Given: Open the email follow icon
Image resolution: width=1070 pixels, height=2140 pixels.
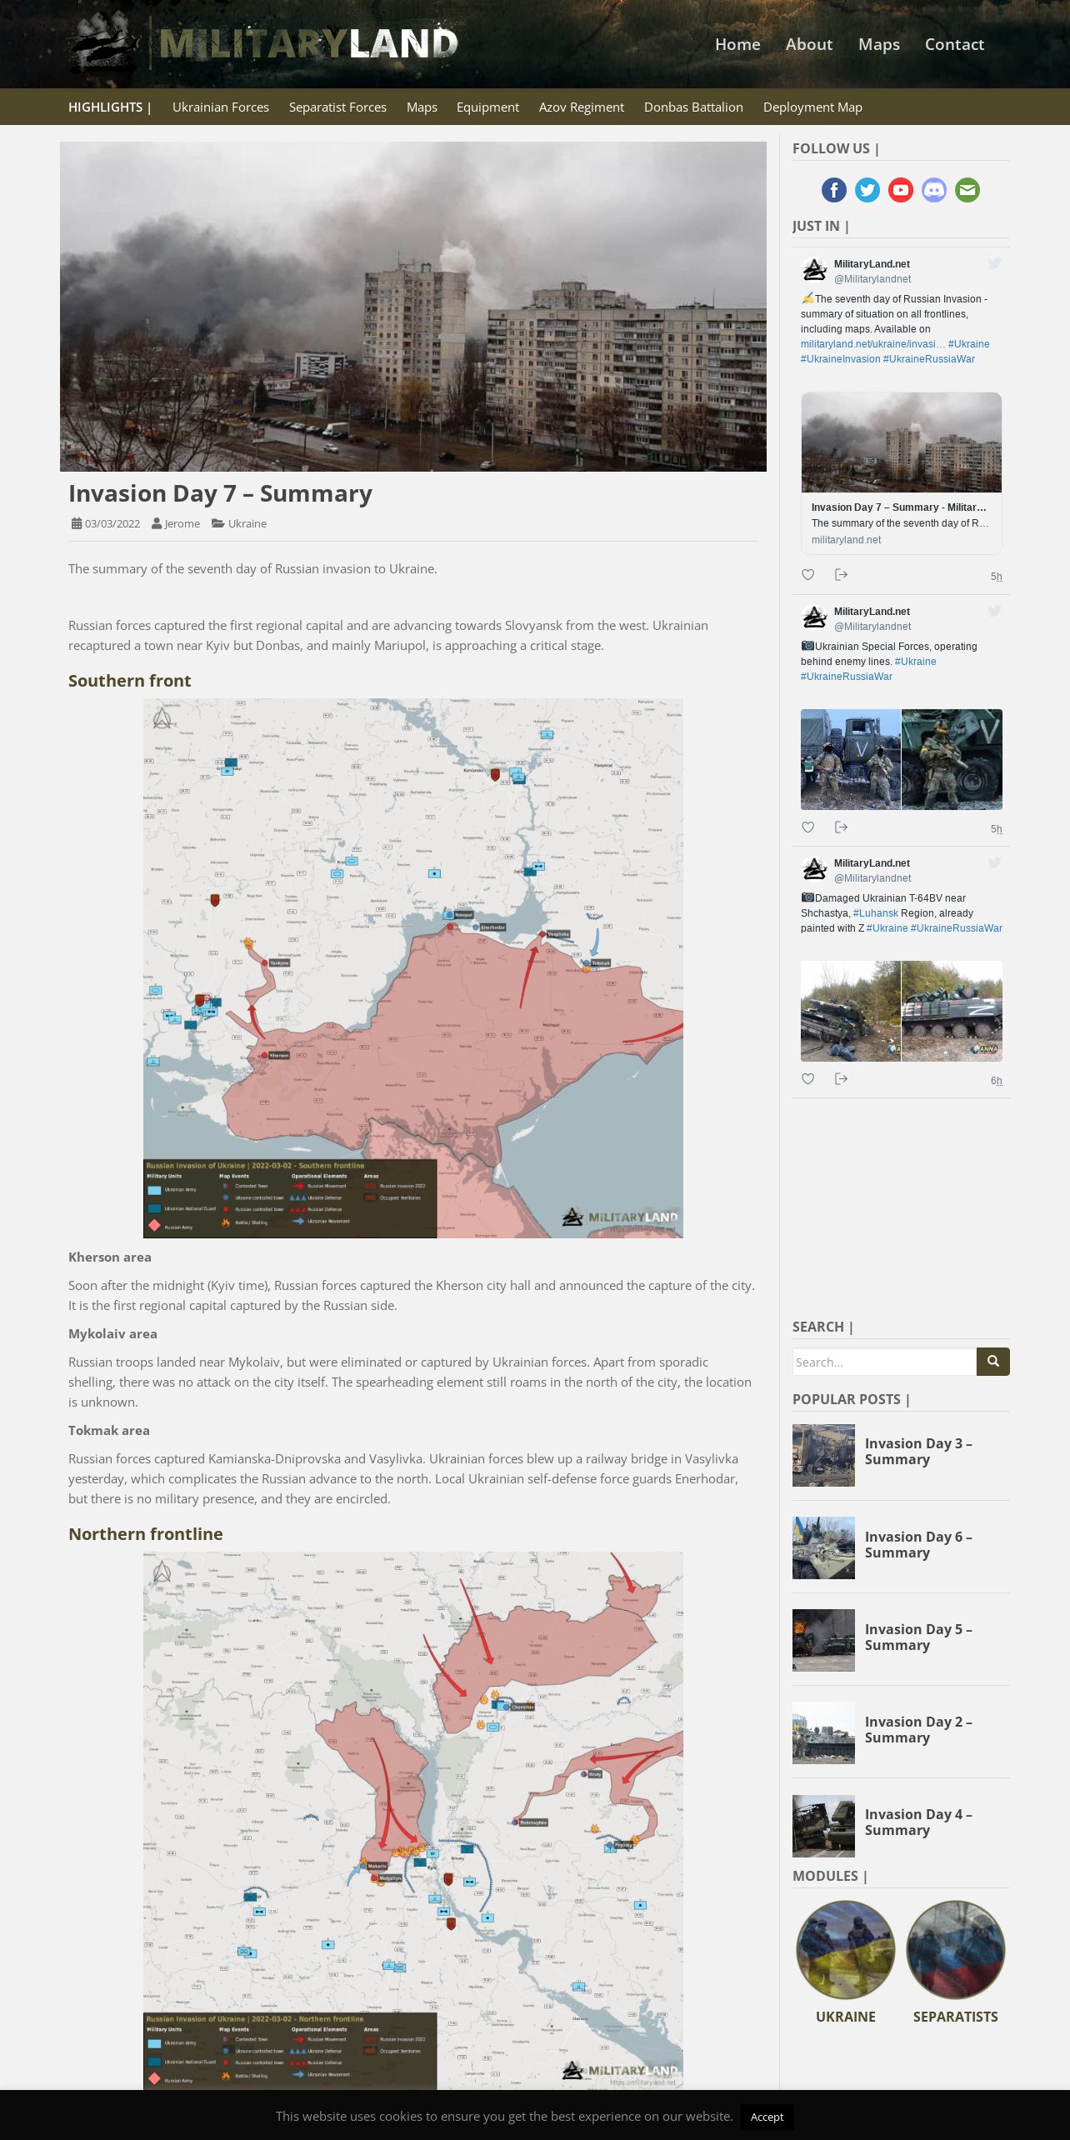Looking at the screenshot, I should (967, 190).
